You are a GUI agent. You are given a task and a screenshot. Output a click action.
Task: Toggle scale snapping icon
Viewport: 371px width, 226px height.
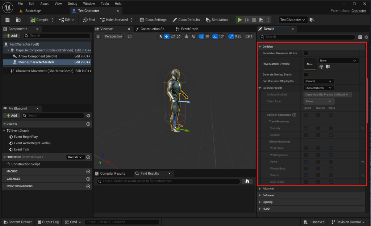231,37
